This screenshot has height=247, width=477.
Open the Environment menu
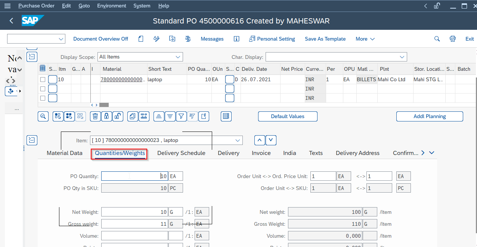point(112,6)
